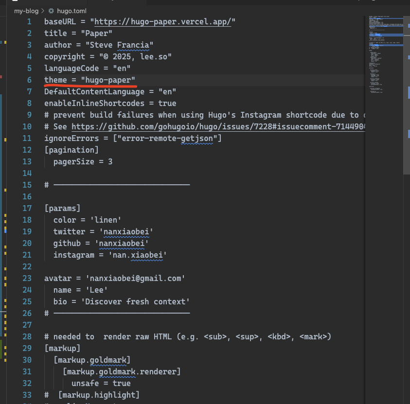The height and width of the screenshot is (404, 410).
Task: Click the chevron between my-blog and hugo.toml
Action: [44, 10]
